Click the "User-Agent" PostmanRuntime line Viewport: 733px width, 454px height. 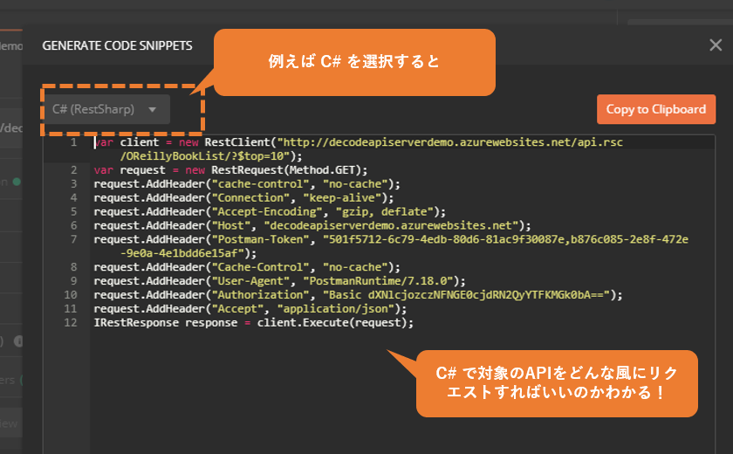click(279, 281)
